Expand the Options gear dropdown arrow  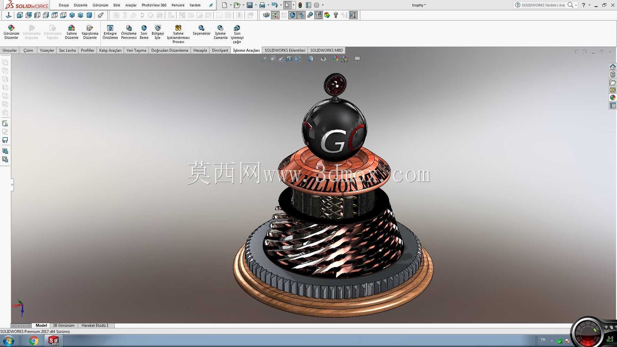point(323,5)
